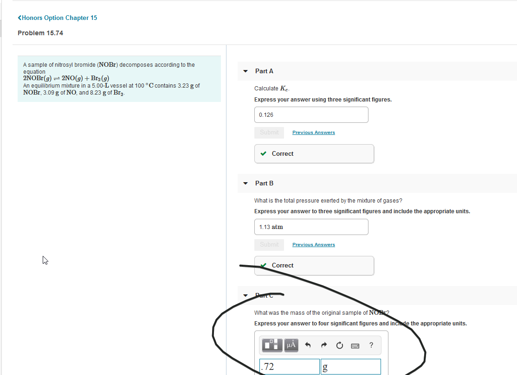Viewport: 517px width, 375px height.
Task: Select the math templates icon in the answer toolbar
Action: coord(271,345)
